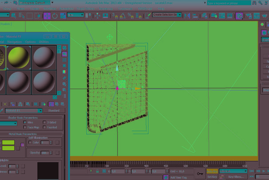
Task: Click the Select and Move tool icon
Action: (x=47, y=16)
